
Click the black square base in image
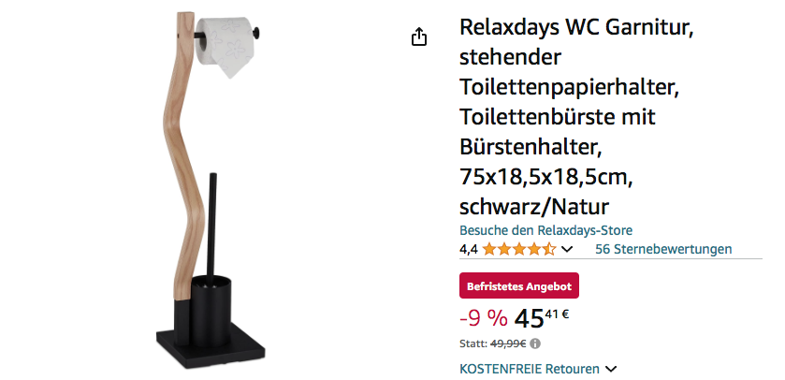[x=211, y=345]
